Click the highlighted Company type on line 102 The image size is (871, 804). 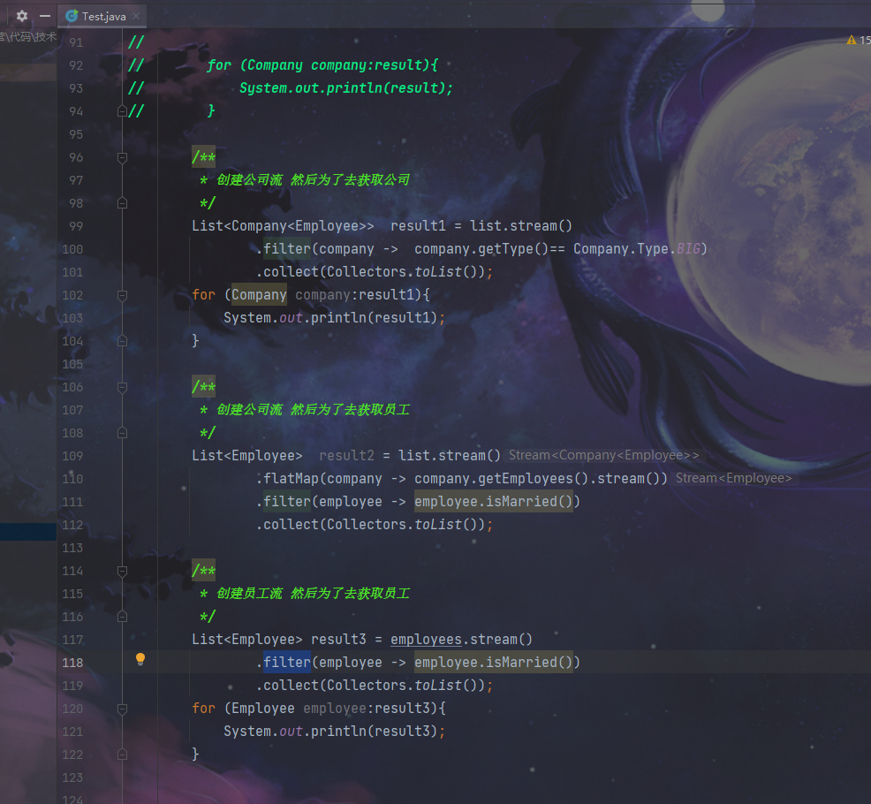tap(259, 294)
